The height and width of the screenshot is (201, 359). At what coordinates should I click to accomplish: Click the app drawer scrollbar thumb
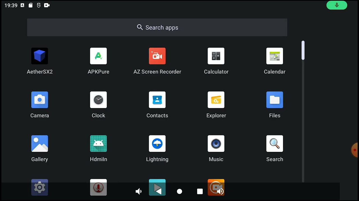pos(303,50)
